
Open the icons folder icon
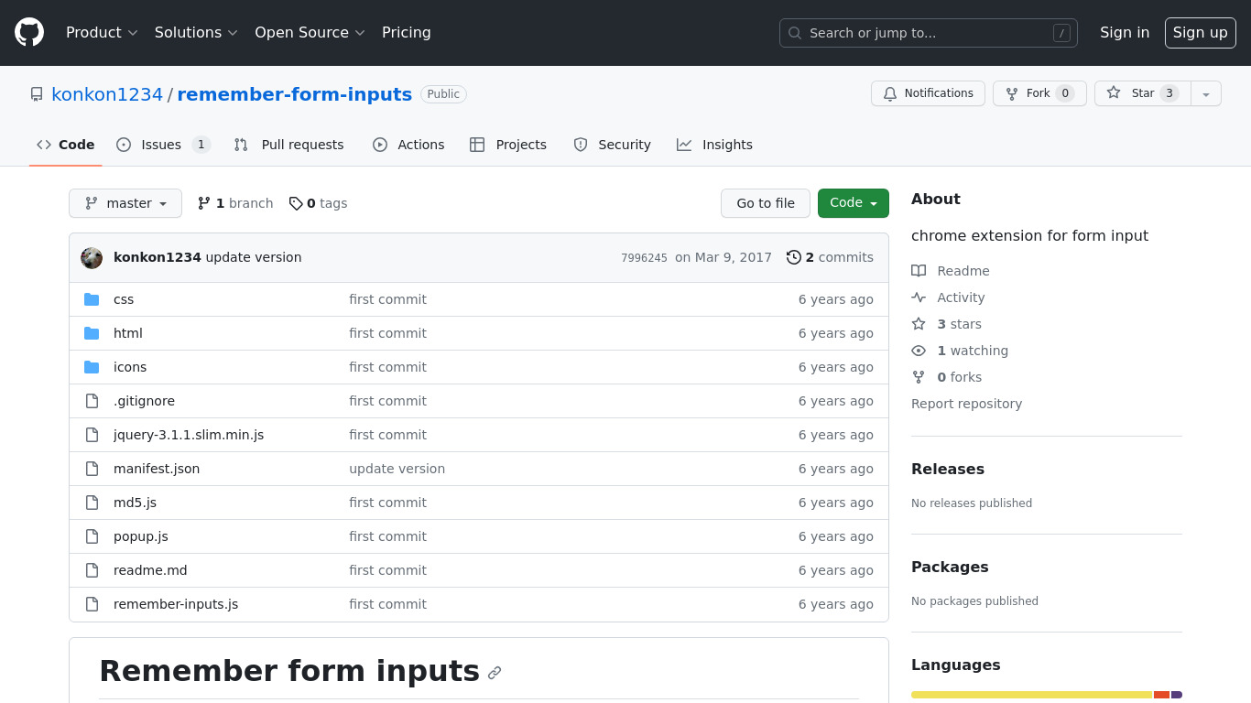pyautogui.click(x=92, y=367)
